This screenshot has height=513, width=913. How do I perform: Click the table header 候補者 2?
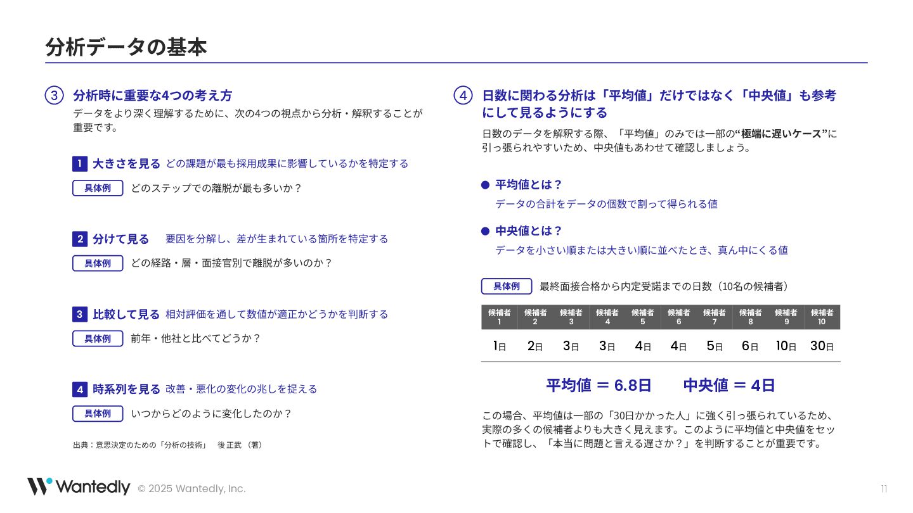[535, 317]
